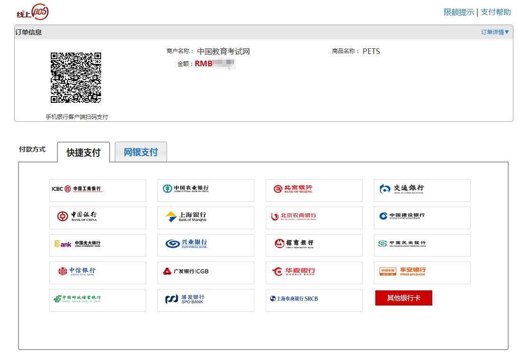Choose 浦发银行 SPD Bank
The image size is (521, 360).
[x=205, y=300]
